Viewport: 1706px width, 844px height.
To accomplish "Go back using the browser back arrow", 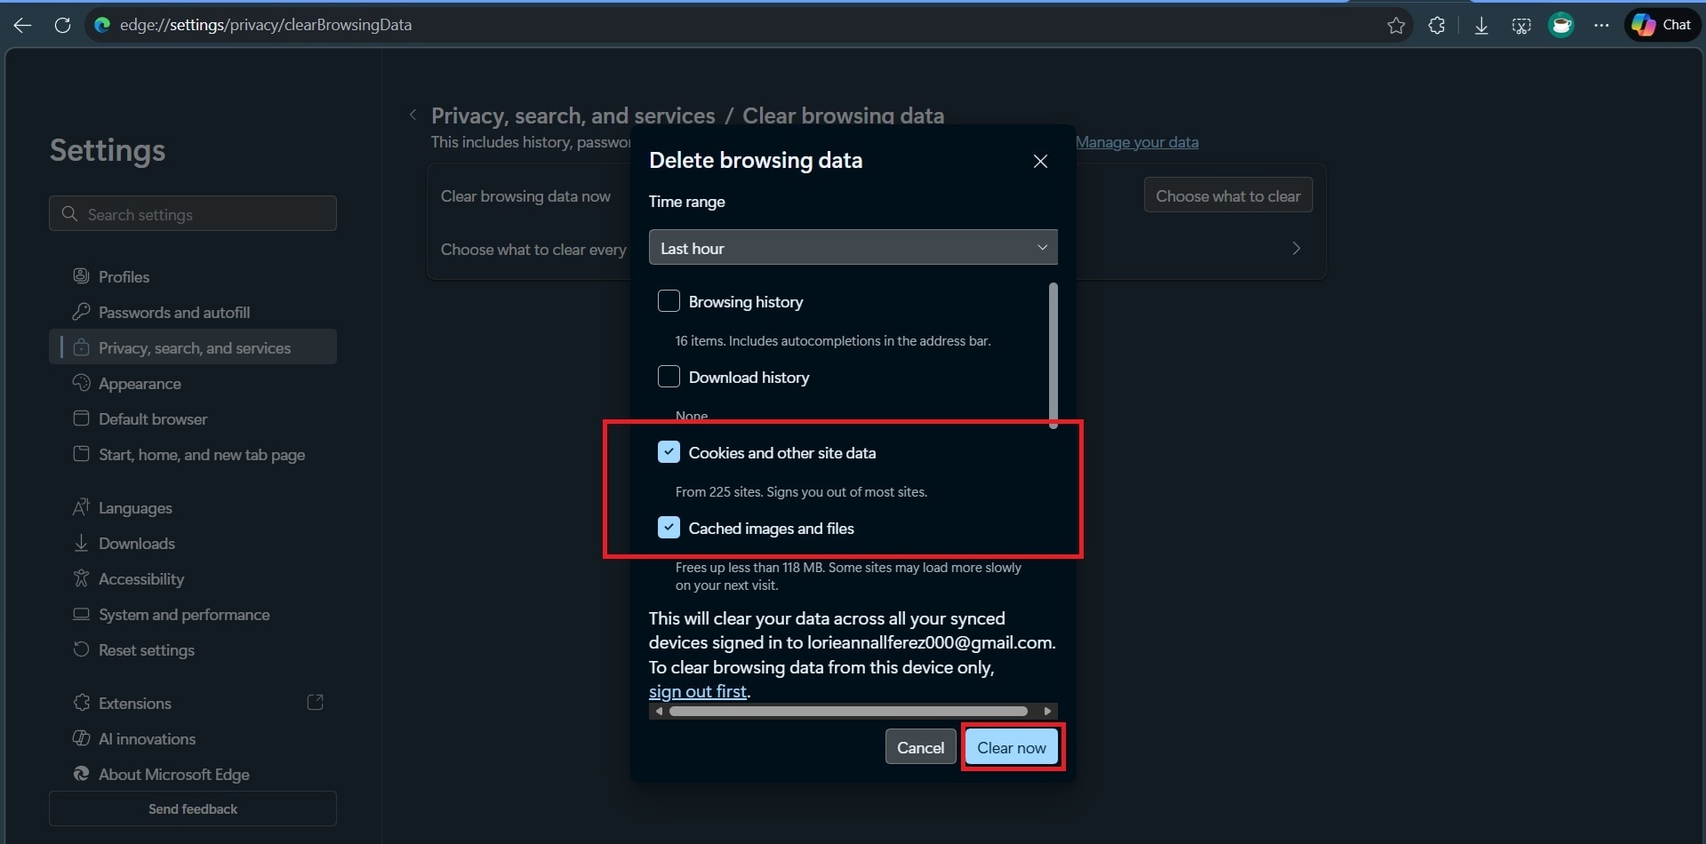I will click(22, 25).
